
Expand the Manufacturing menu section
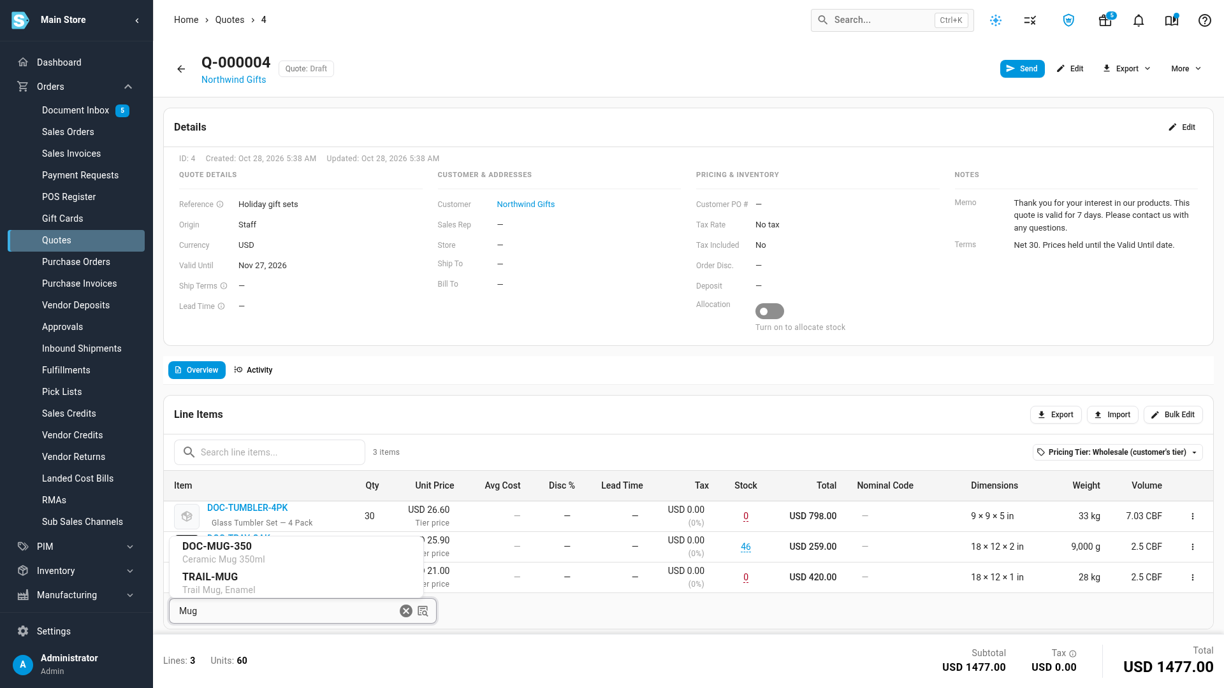click(x=130, y=595)
